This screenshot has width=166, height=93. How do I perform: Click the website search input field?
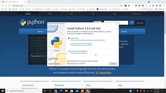pos(116,23)
